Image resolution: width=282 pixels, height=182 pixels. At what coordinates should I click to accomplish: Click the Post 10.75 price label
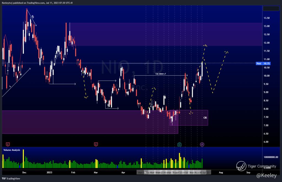263,63
